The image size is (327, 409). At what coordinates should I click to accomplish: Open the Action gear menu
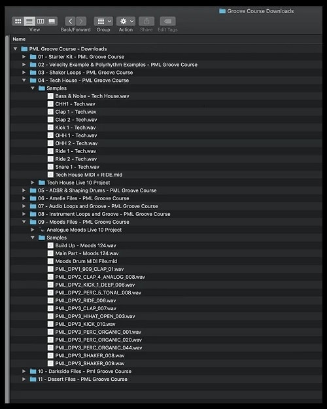(x=126, y=21)
